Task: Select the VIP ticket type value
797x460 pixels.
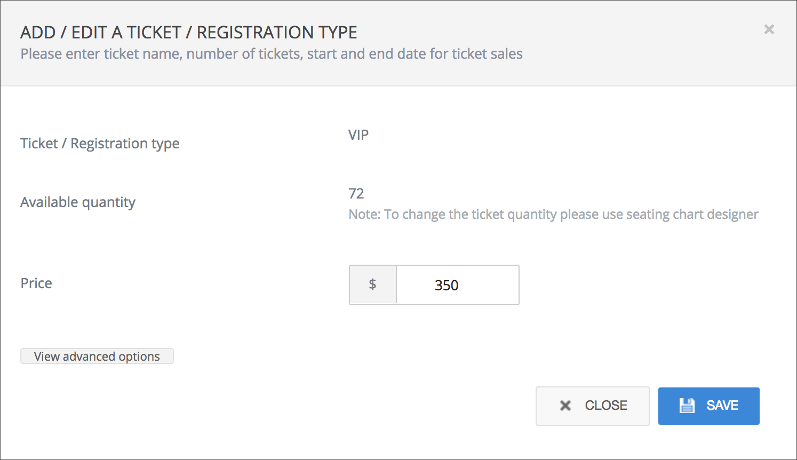Action: 358,135
